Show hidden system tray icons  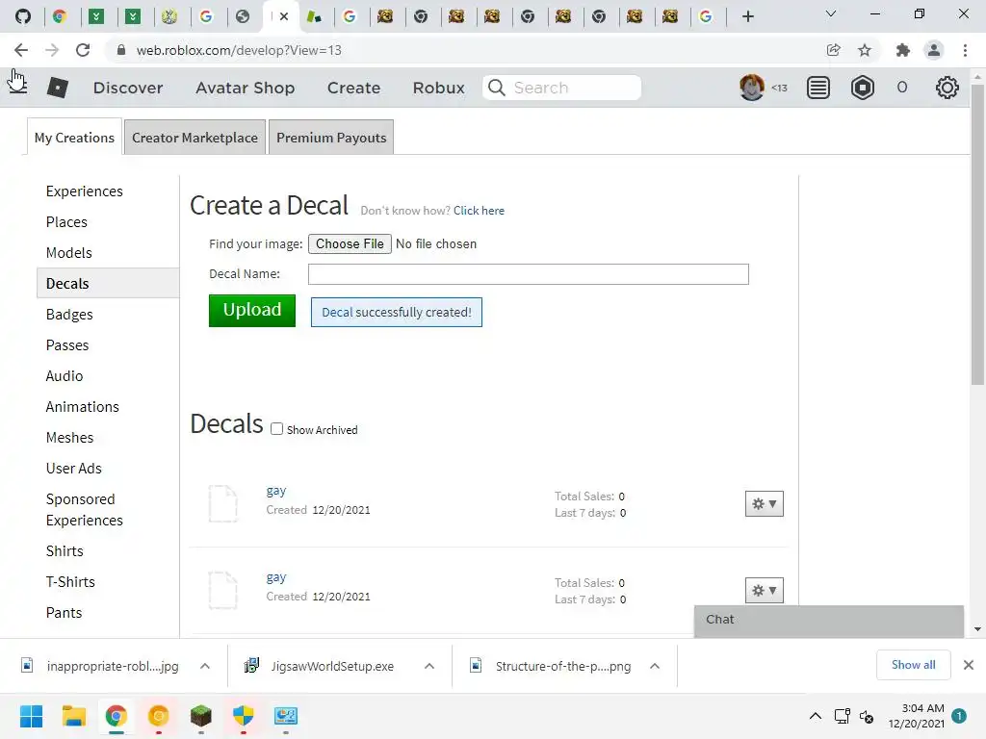tap(815, 716)
